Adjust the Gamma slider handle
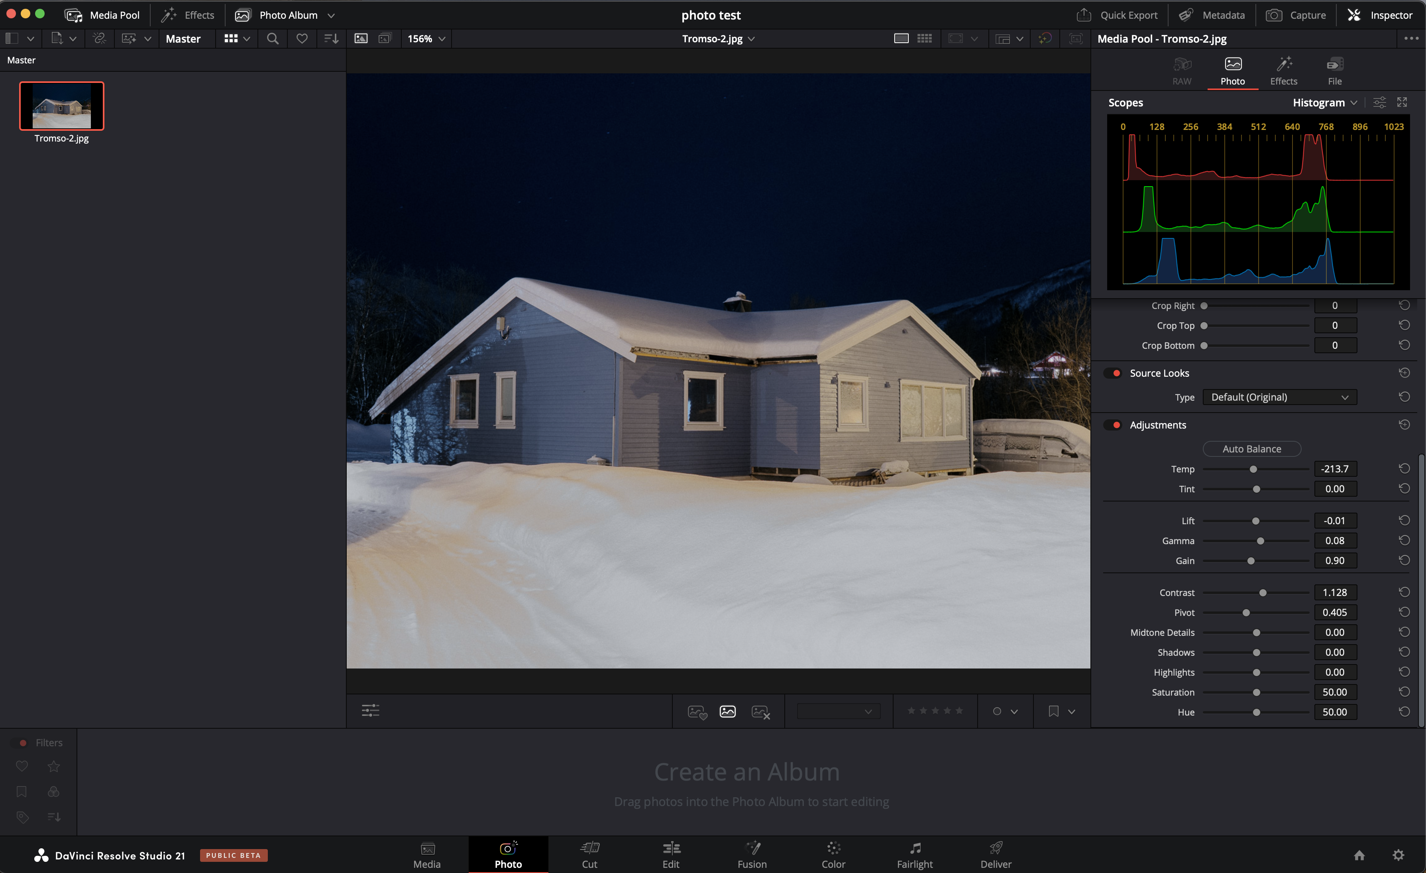The width and height of the screenshot is (1426, 873). 1260,541
